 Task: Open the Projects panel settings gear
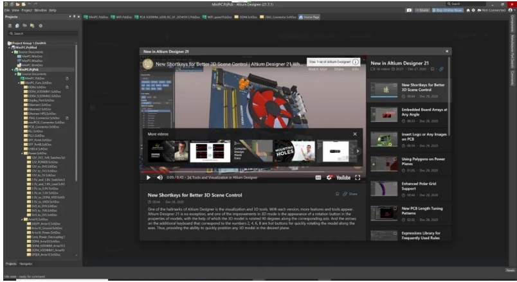pos(41,26)
